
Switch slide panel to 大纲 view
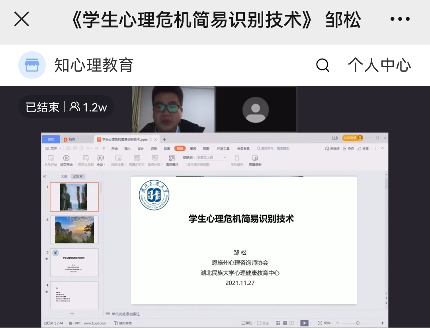point(64,176)
